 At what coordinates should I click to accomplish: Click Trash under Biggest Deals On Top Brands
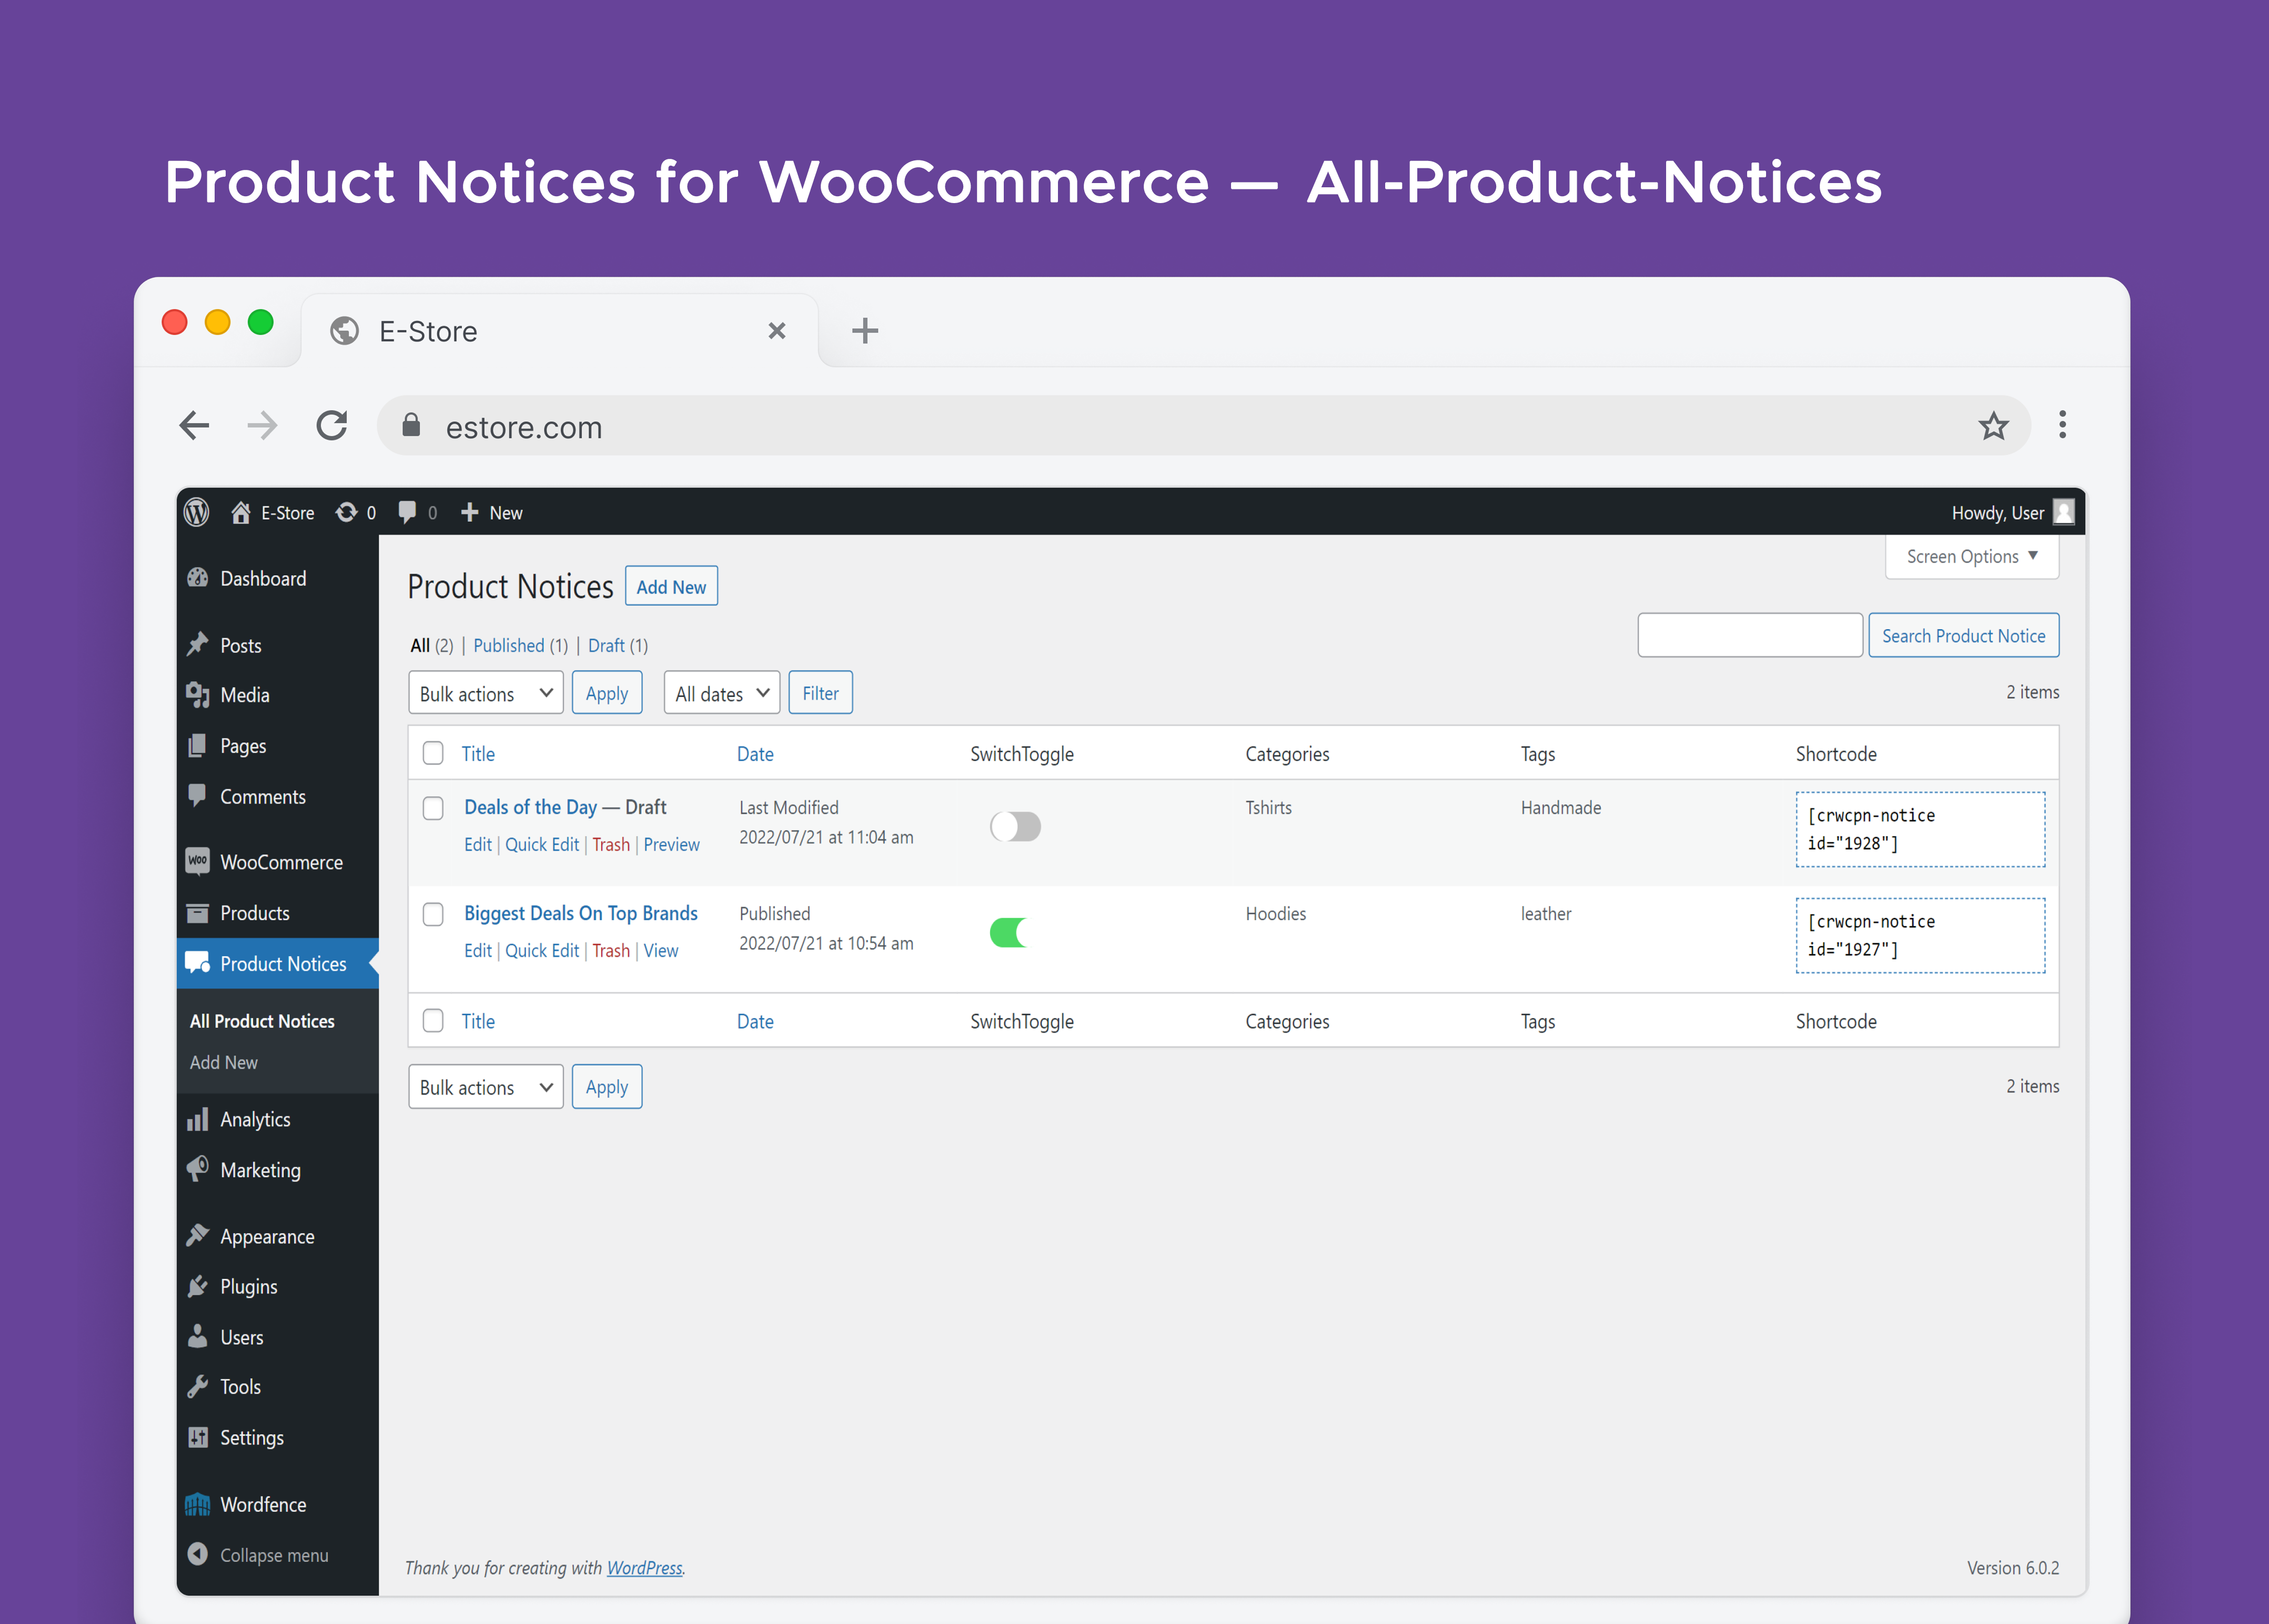coord(611,951)
